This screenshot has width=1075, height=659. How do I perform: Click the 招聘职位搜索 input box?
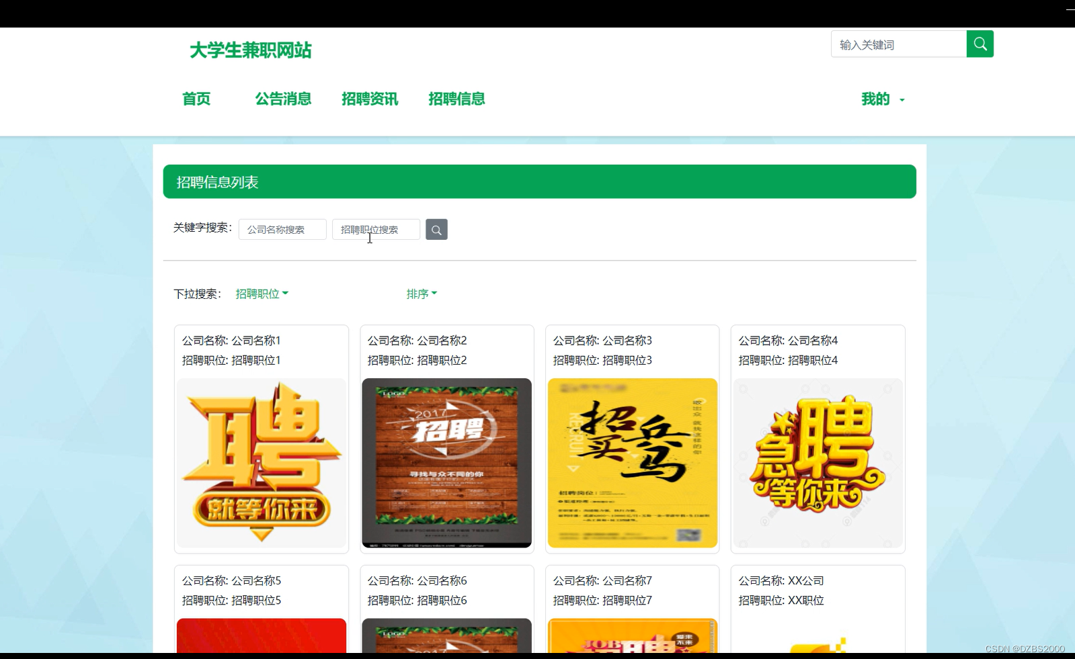click(376, 230)
